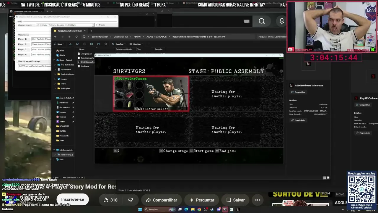The image size is (378, 213).
Task: Open the Explorer toolbar's three-dot overflow menu
Action: pos(149,44)
